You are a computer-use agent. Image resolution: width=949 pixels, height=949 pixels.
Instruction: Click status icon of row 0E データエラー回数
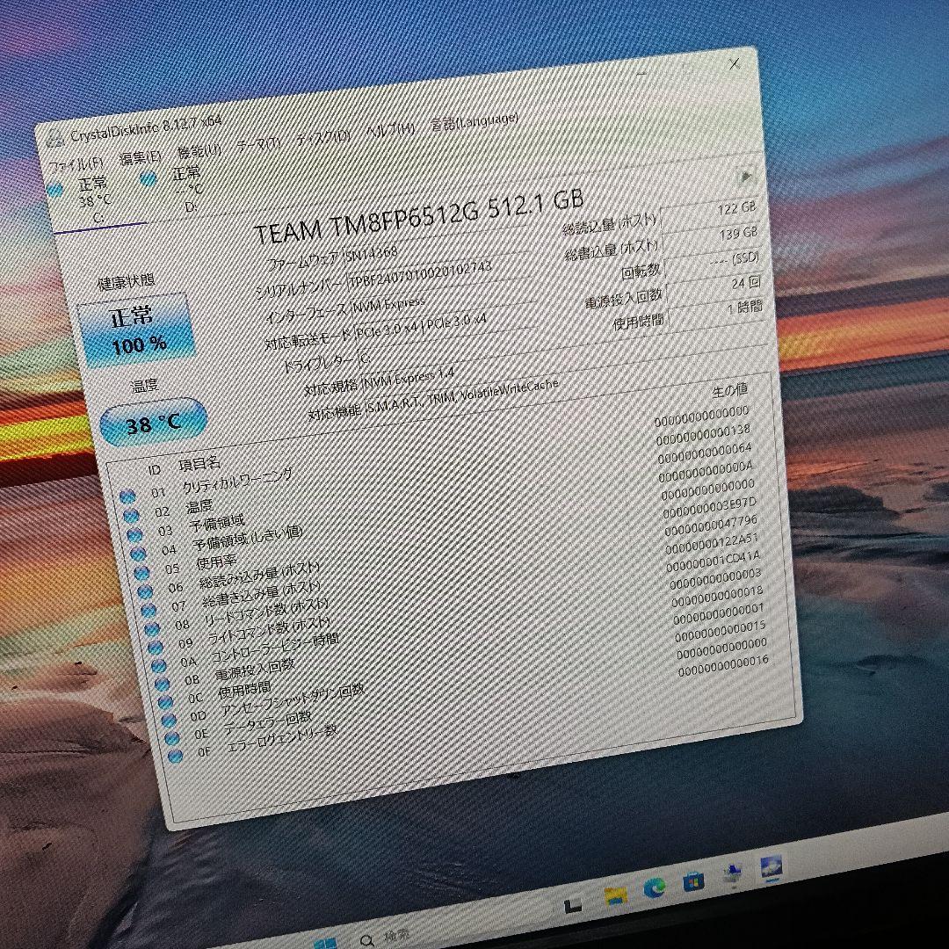point(172,738)
